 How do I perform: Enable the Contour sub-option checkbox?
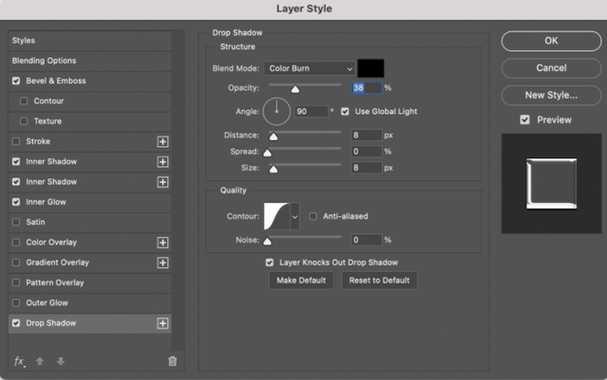click(x=24, y=101)
